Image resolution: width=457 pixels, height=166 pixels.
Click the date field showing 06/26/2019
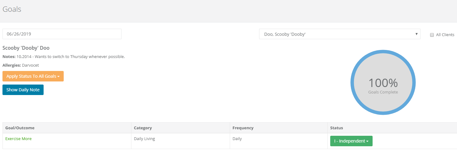pyautogui.click(x=62, y=34)
